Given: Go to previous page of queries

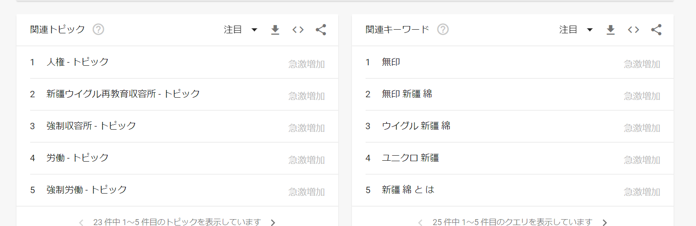Looking at the screenshot, I should click(x=420, y=223).
